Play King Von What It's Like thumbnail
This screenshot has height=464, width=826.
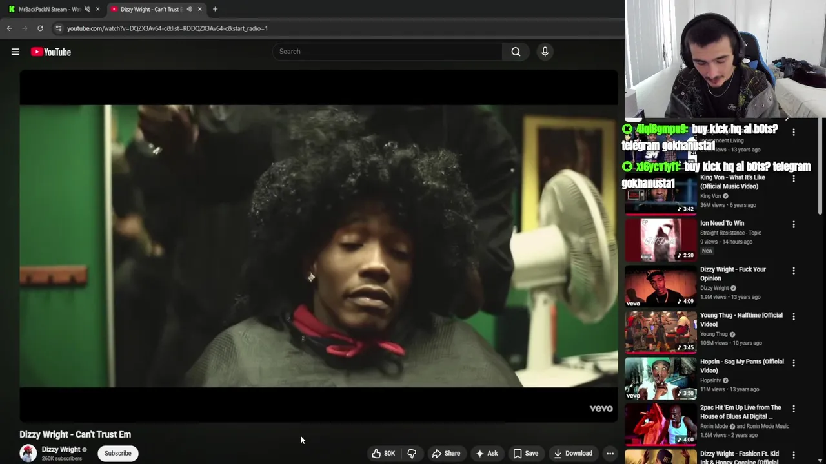point(660,194)
